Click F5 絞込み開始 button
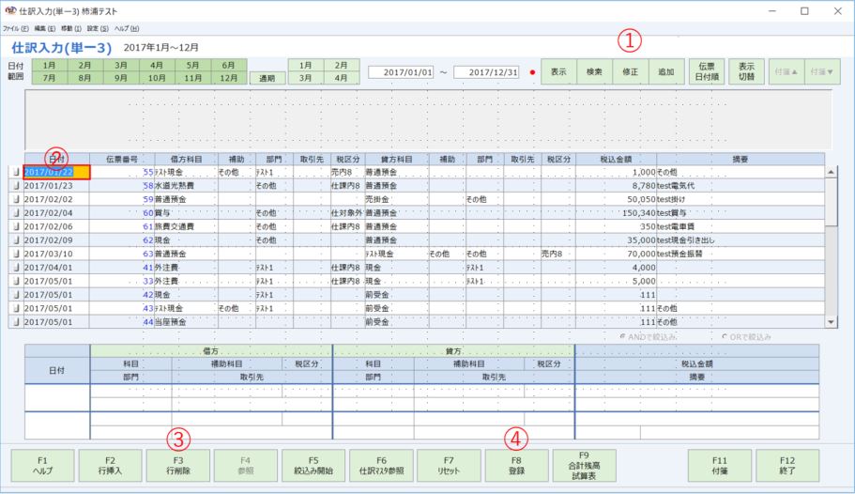This screenshot has width=855, height=494. click(313, 466)
